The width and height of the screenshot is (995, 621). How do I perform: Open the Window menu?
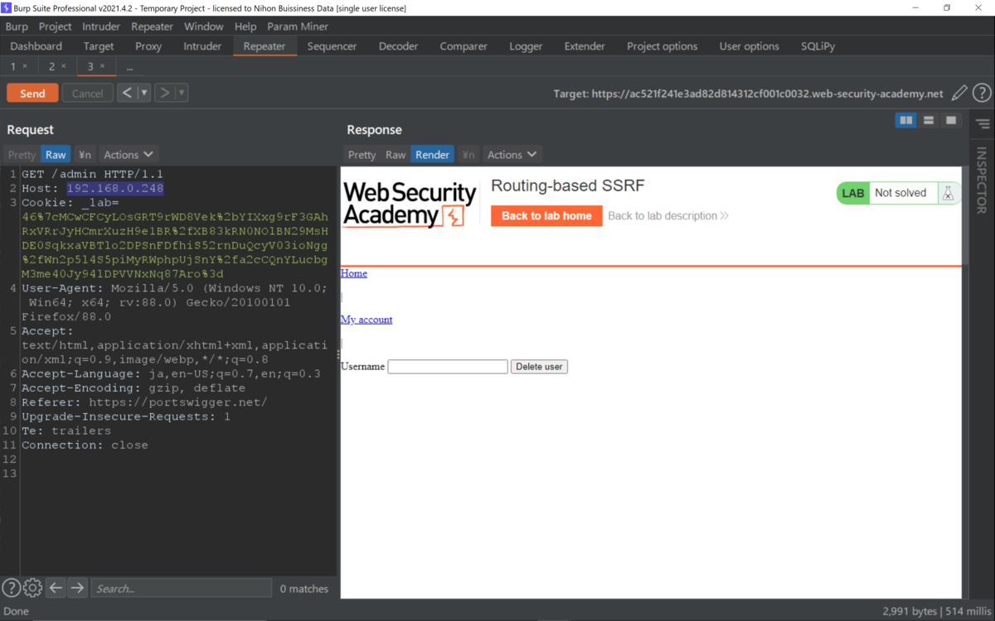204,26
